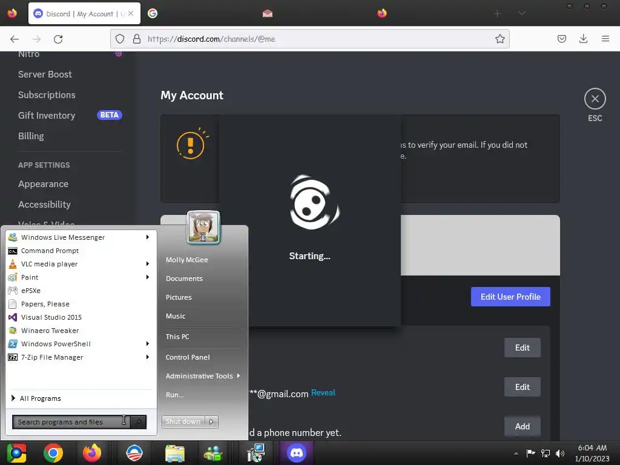Expand Paint jump list arrow
The width and height of the screenshot is (620, 465).
tap(148, 277)
